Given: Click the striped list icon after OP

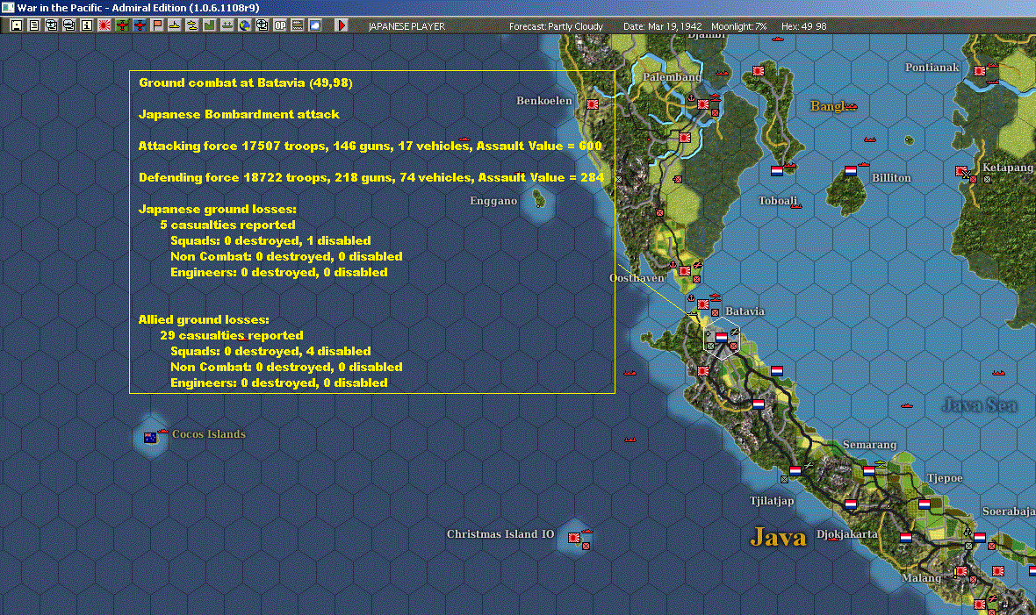Looking at the screenshot, I should point(298,25).
